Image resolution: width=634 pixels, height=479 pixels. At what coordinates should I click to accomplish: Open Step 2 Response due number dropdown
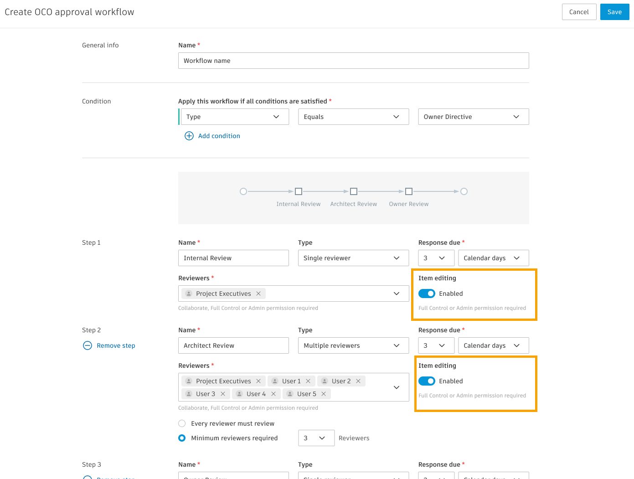click(436, 345)
